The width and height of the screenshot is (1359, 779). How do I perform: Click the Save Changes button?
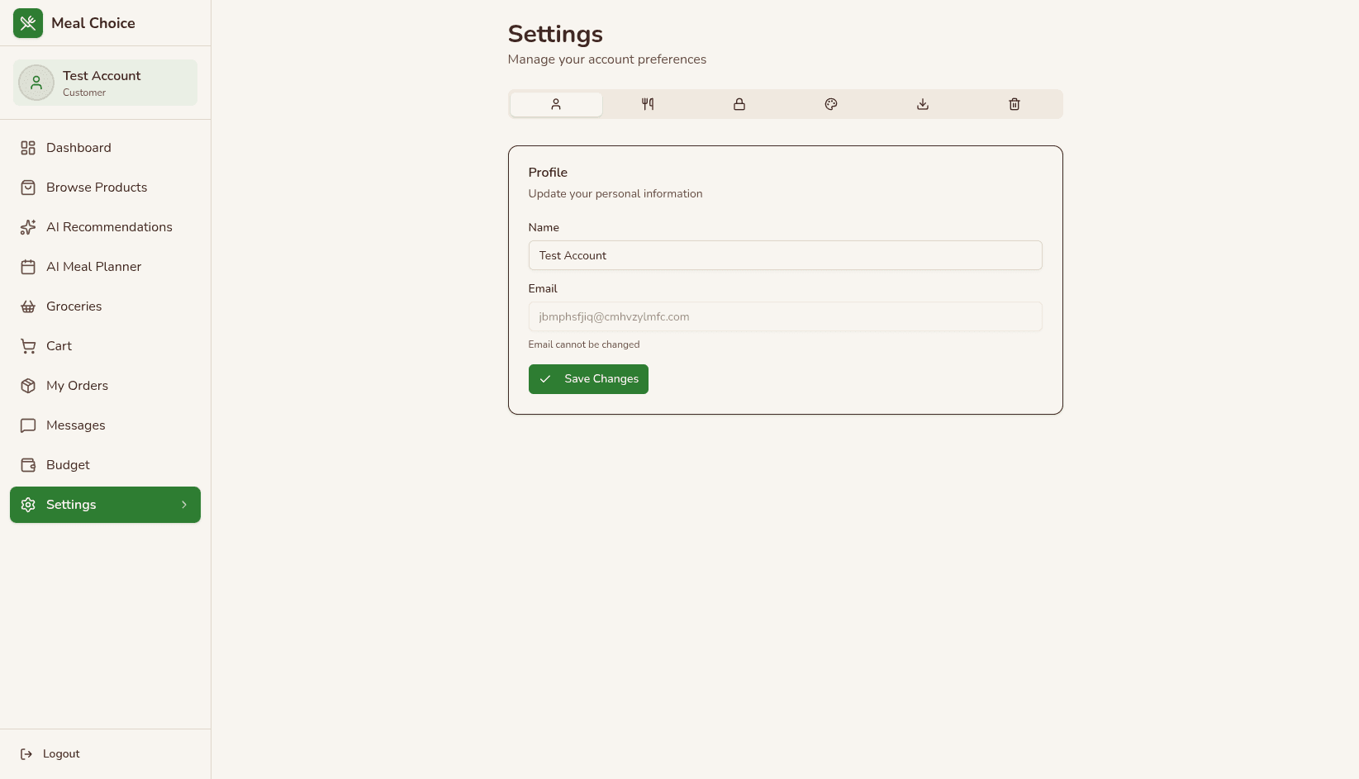tap(588, 379)
